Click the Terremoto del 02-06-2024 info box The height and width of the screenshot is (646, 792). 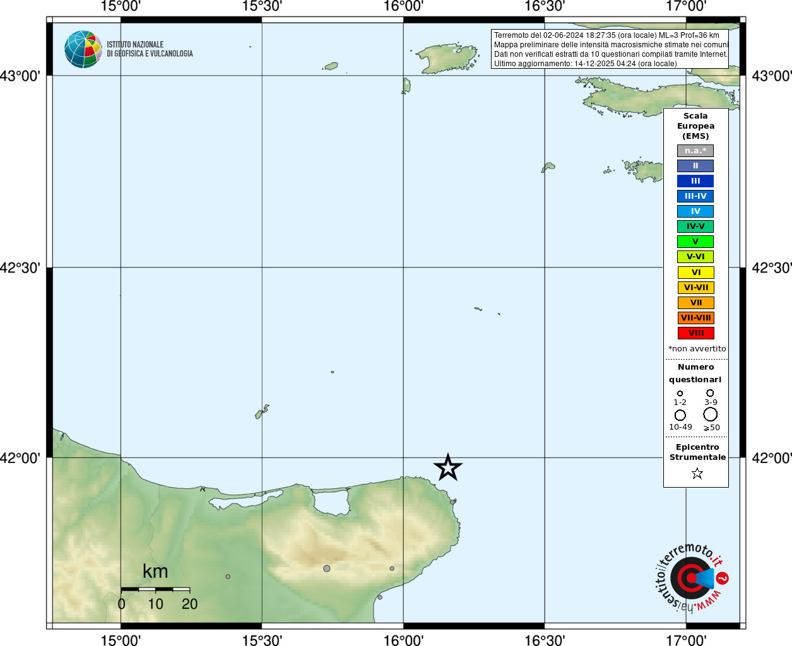click(610, 49)
